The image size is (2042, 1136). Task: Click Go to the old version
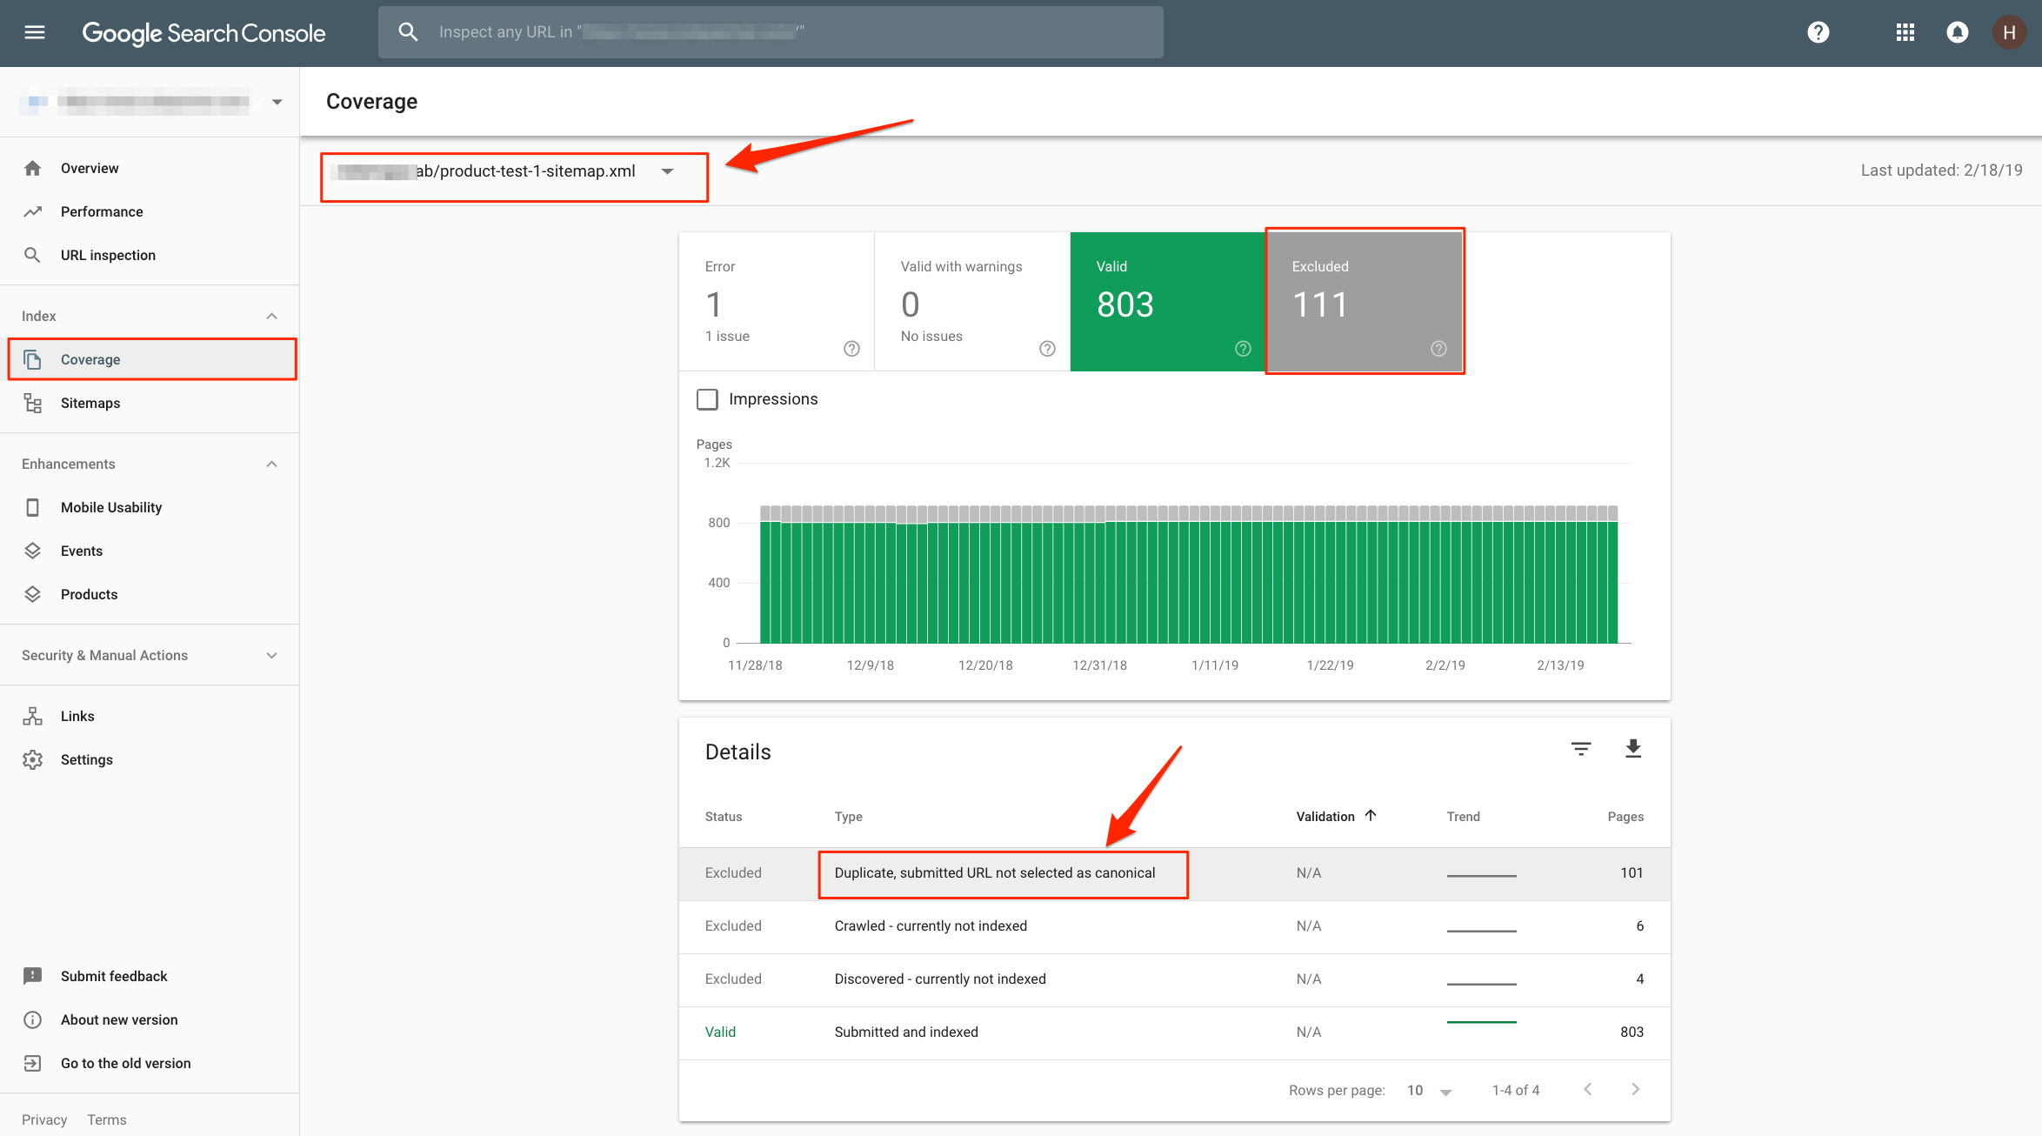coord(125,1063)
